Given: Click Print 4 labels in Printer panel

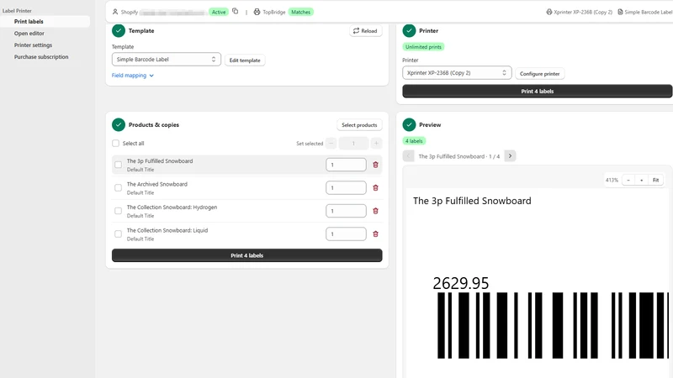Looking at the screenshot, I should point(538,92).
